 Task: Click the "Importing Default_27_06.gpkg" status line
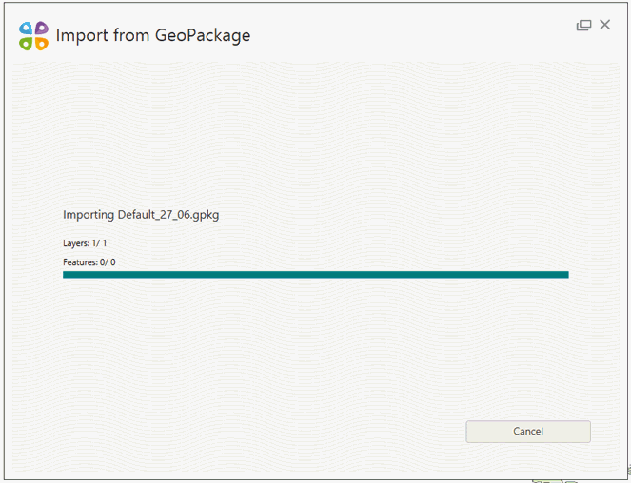tap(141, 215)
